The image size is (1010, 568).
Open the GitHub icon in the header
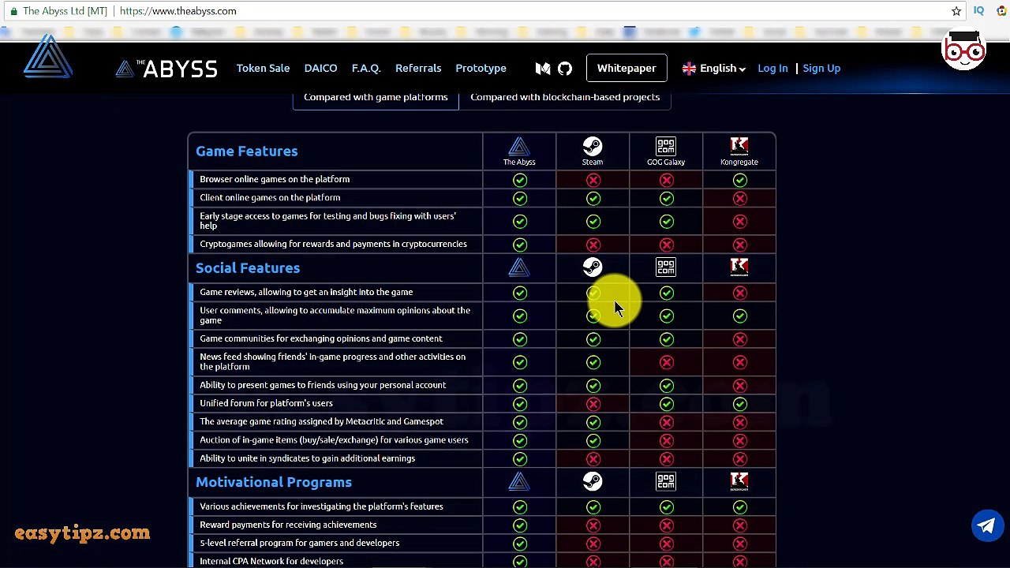tap(565, 69)
